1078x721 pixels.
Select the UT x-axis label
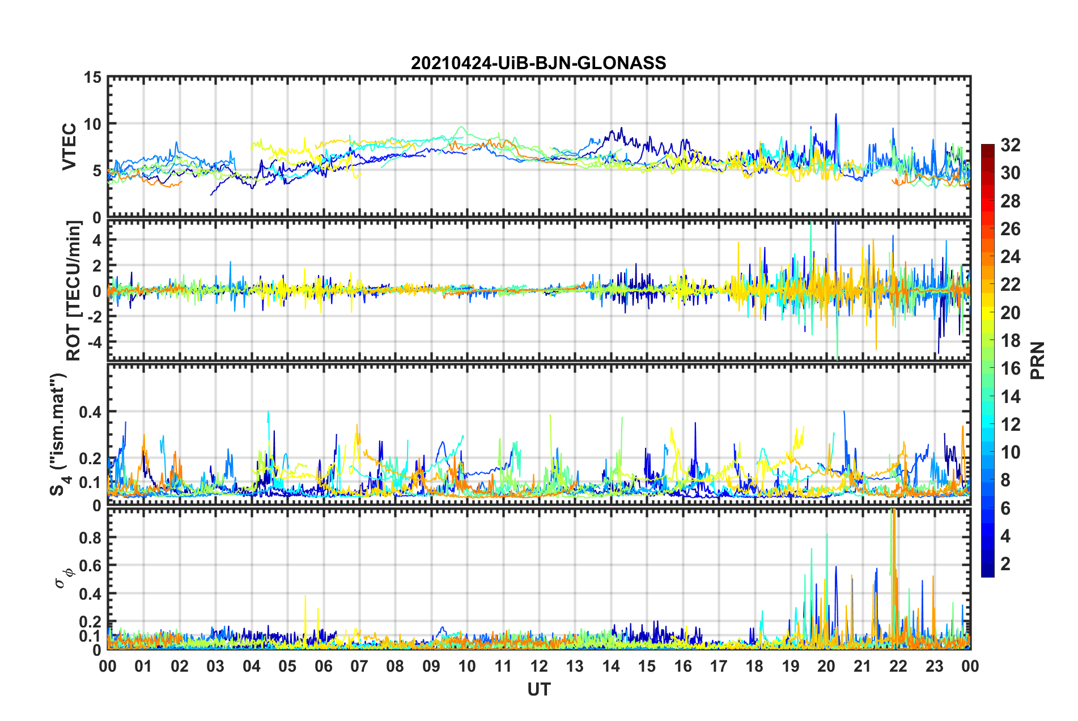click(x=539, y=689)
